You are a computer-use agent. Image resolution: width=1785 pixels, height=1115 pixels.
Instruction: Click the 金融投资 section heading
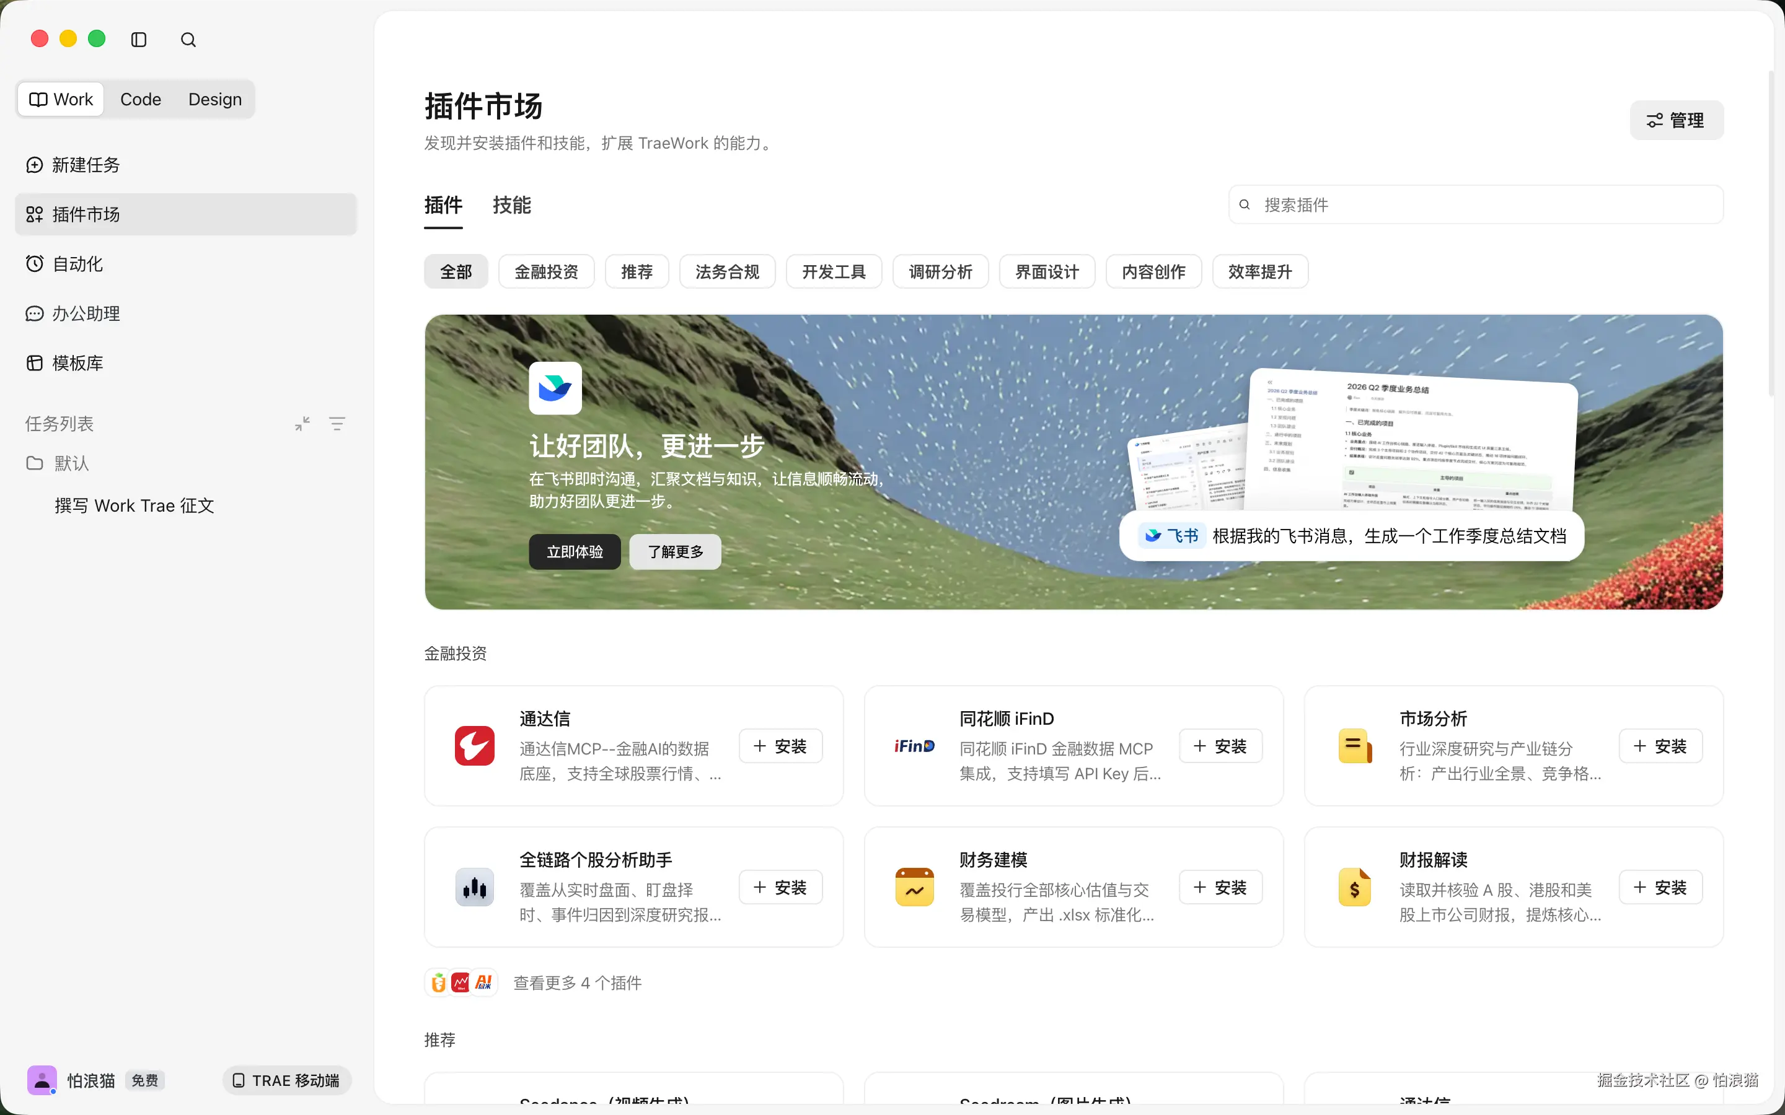455,654
